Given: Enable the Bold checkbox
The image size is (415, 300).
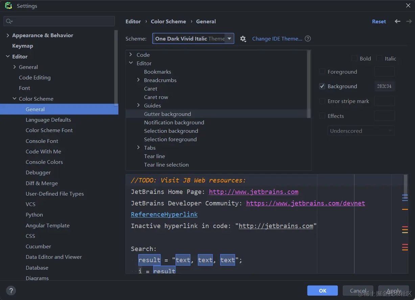Looking at the screenshot, I should pos(354,58).
